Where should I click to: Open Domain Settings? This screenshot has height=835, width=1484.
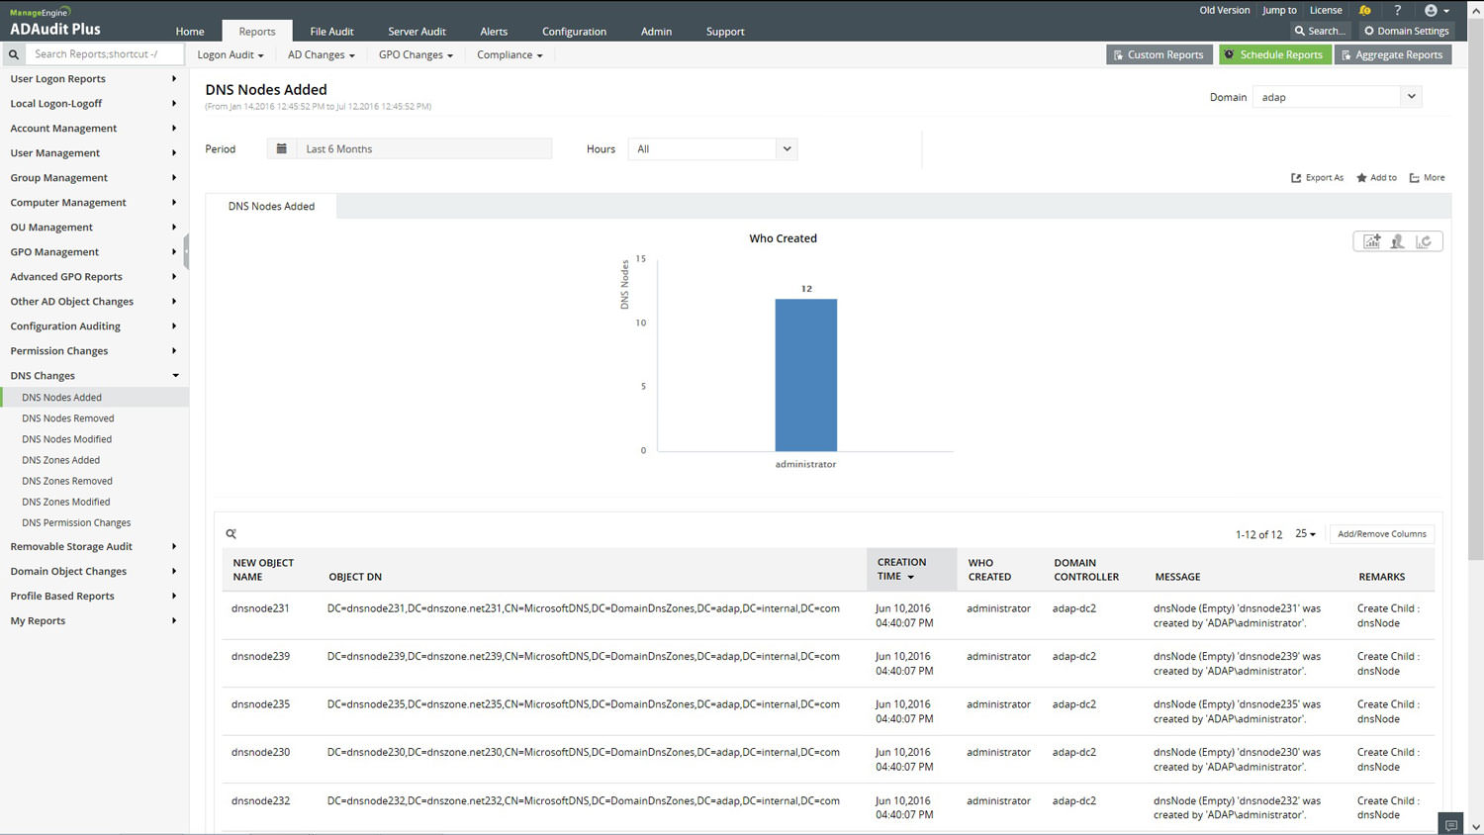1407,31
